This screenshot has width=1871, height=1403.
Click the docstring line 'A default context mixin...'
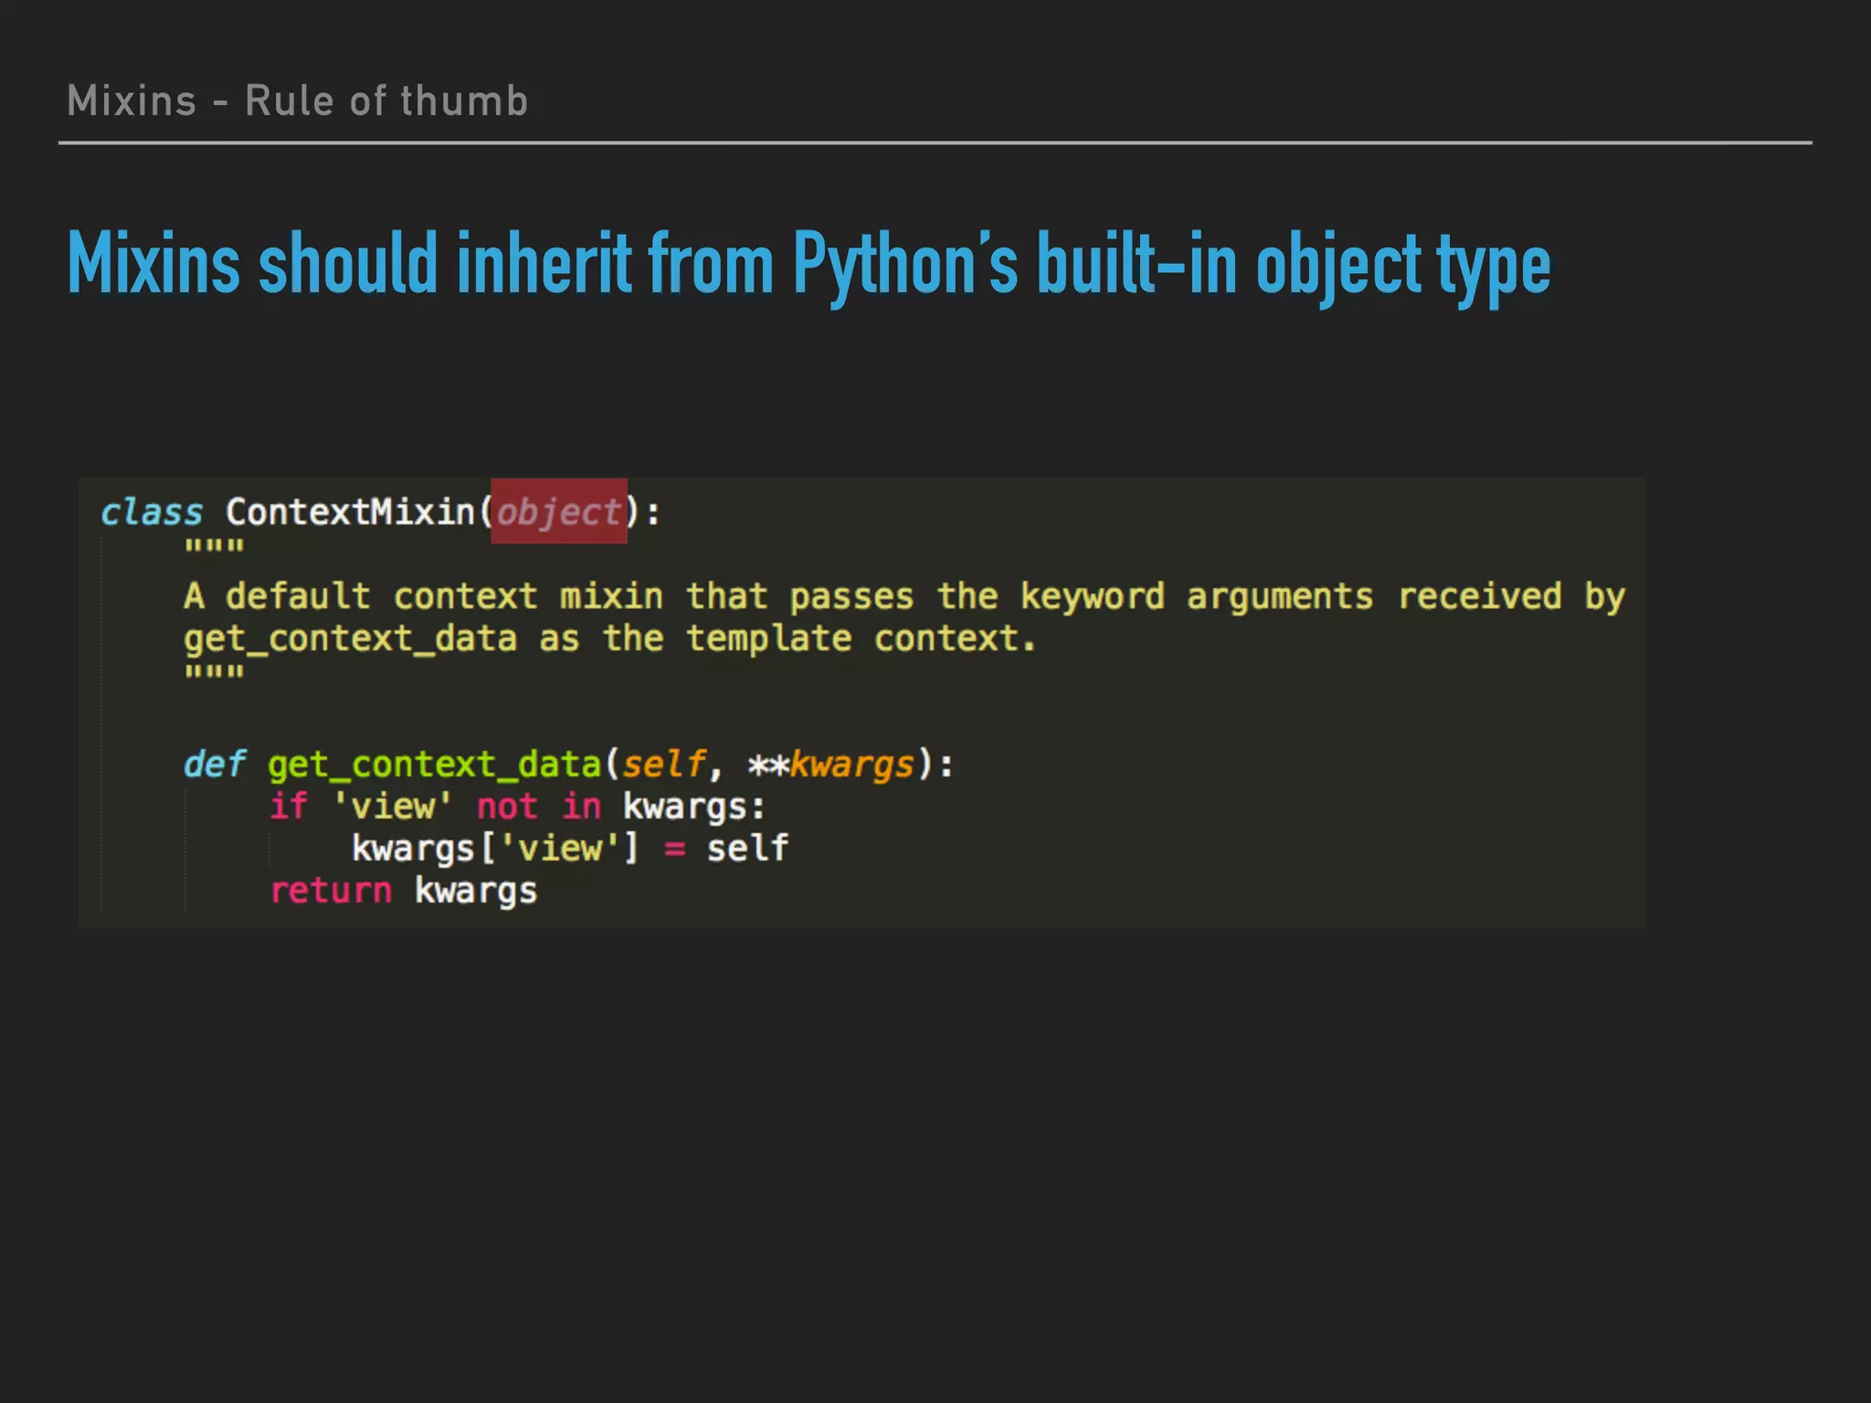pos(904,596)
